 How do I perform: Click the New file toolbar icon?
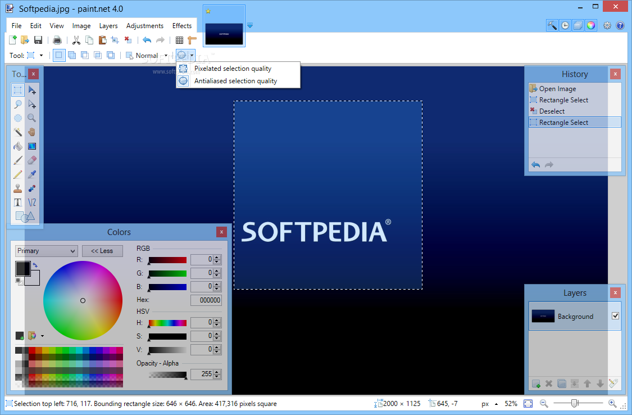point(13,40)
